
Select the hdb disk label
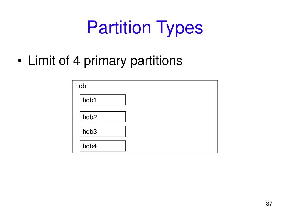click(81, 86)
